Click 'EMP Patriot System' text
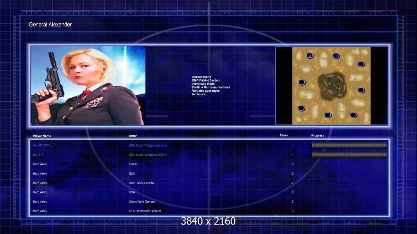 (206, 80)
